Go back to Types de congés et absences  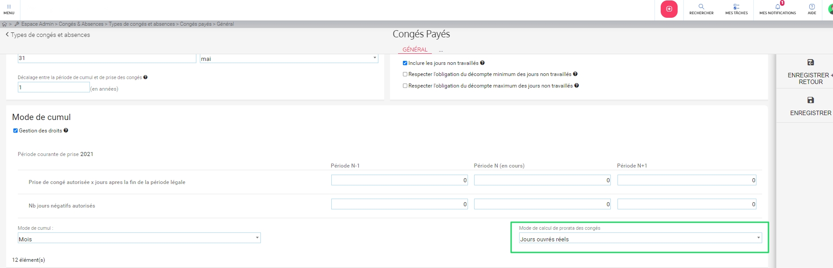click(x=48, y=35)
